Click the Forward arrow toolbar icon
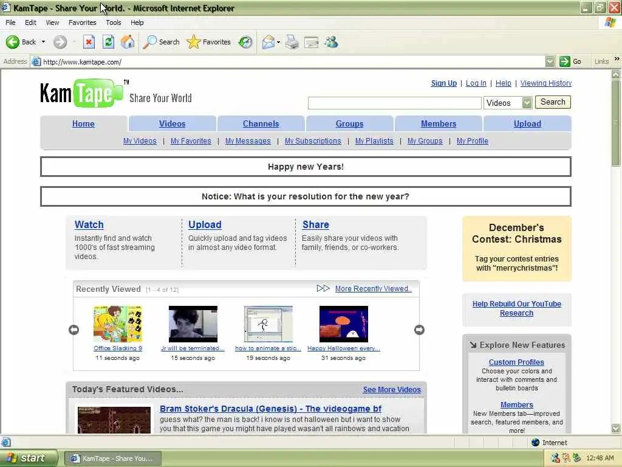 [x=60, y=42]
